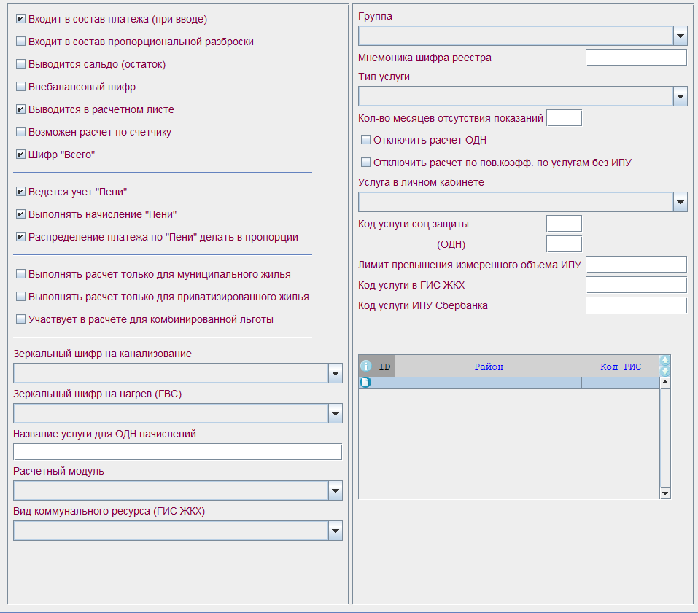Check Отключить расчет ОДН
This screenshot has width=698, height=613.
(365, 140)
